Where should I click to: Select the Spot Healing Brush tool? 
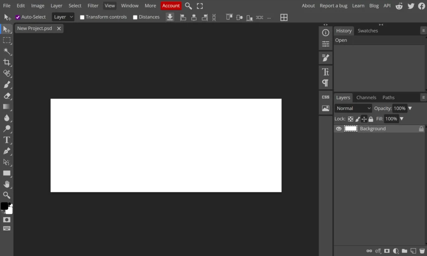click(7, 73)
